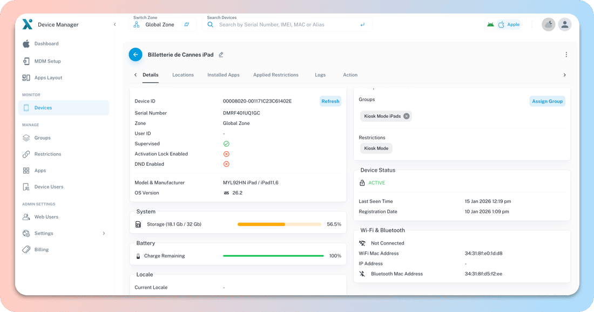
Task: Click the zone switch icon next to Global Zone
Action: pos(186,24)
